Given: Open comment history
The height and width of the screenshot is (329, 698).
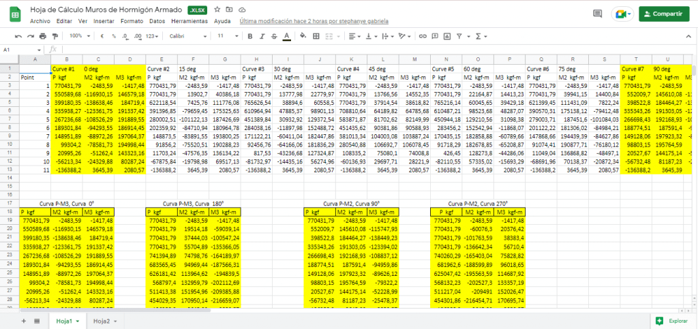Looking at the screenshot, I should pyautogui.click(x=597, y=14).
